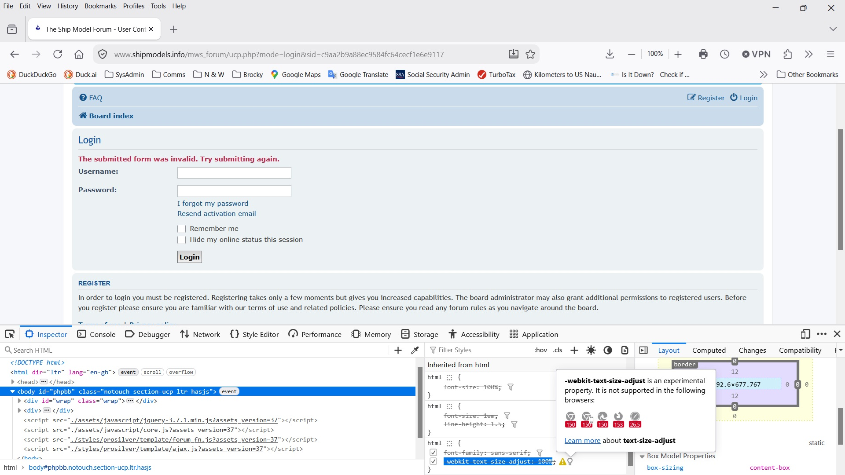Tick the Remember me checkbox
The width and height of the screenshot is (845, 475).
[x=181, y=229]
